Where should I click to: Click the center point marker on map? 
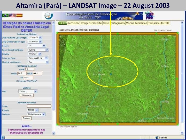pyautogui.click(x=111, y=74)
